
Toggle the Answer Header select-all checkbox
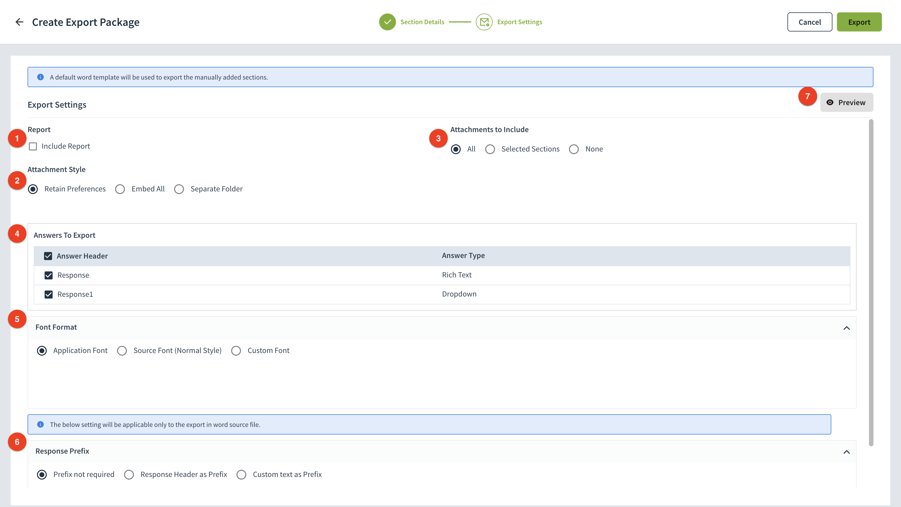click(48, 256)
